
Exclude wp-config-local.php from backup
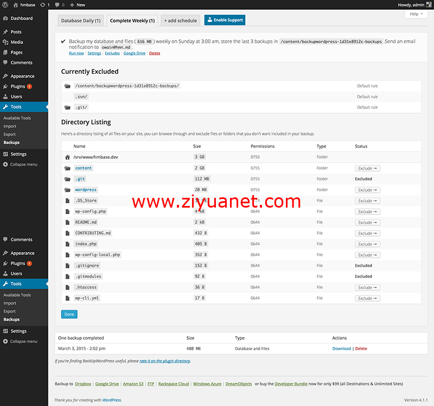[367, 255]
